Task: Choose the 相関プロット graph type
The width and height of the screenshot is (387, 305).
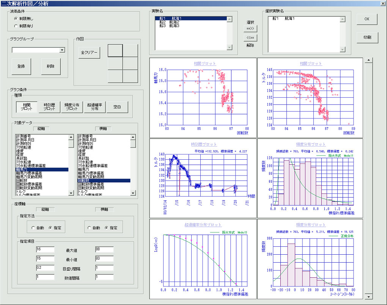Action: tap(27, 107)
